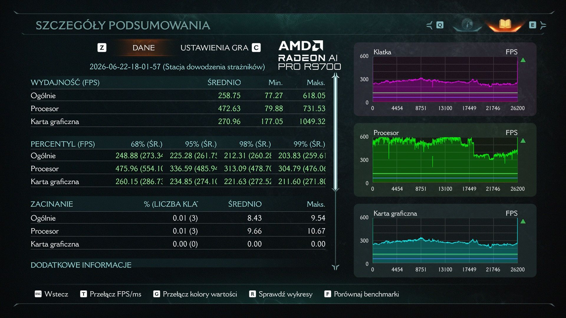Viewport: 566px width, 318px height.
Task: Click graphics card average FPS 270.96
Action: (x=229, y=122)
